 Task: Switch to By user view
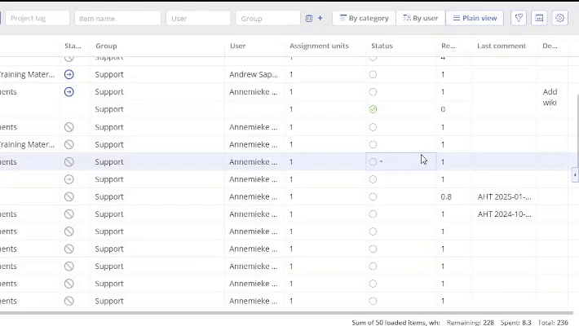[x=420, y=18]
